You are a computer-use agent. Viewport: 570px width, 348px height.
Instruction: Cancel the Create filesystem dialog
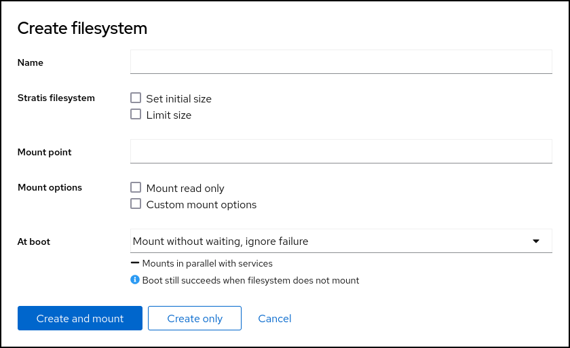(x=275, y=318)
